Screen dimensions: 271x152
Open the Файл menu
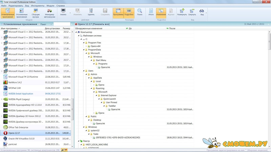pyautogui.click(x=4, y=6)
